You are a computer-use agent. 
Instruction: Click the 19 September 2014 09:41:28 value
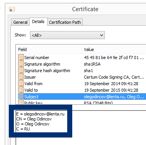click(111, 84)
